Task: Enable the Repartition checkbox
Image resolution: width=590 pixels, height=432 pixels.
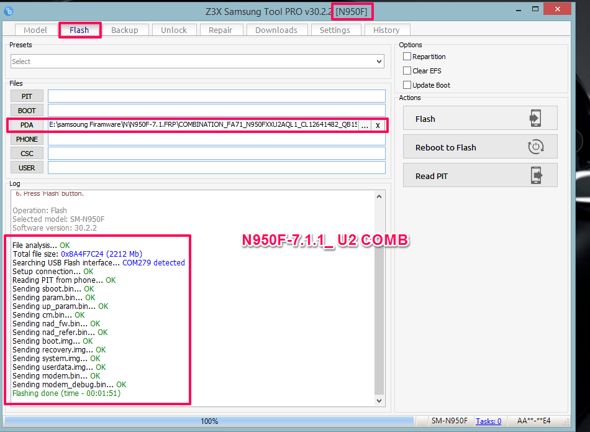Action: tap(407, 57)
